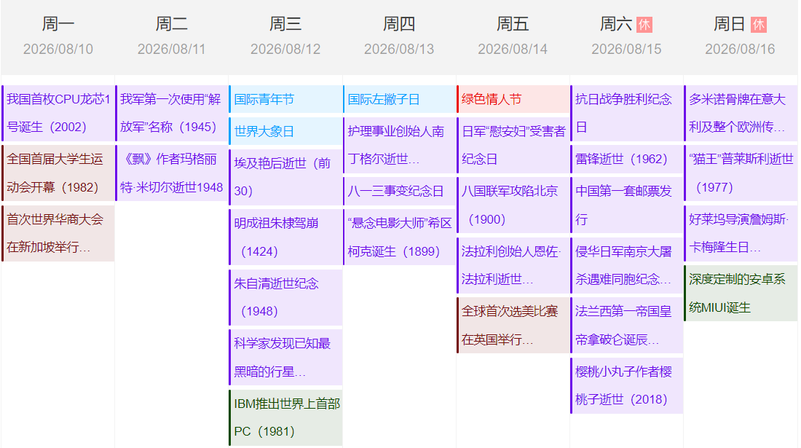Click the 休 badge next to 周六
The height and width of the screenshot is (448, 801).
tap(644, 25)
